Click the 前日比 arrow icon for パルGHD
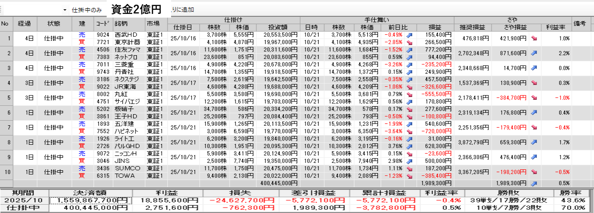Screen dimensions: 594x213 pos(409,146)
